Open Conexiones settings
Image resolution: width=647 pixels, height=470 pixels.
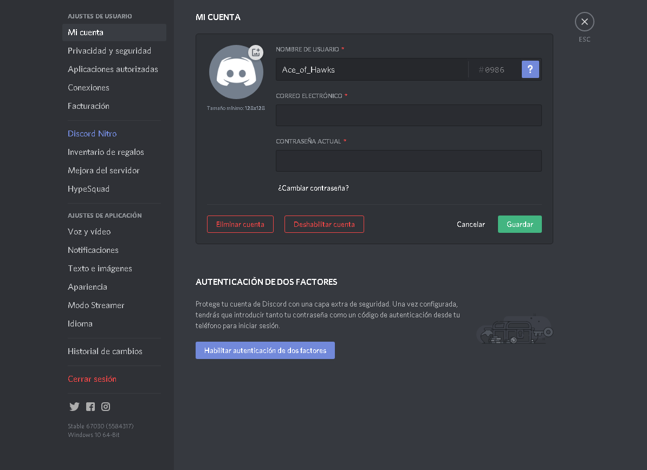[114, 88]
